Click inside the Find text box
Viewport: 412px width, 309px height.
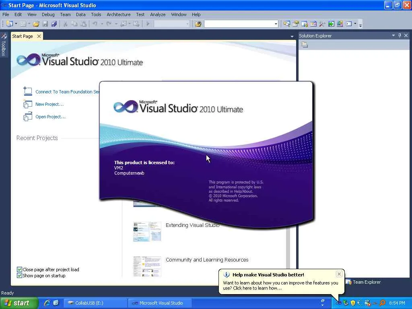coord(239,24)
